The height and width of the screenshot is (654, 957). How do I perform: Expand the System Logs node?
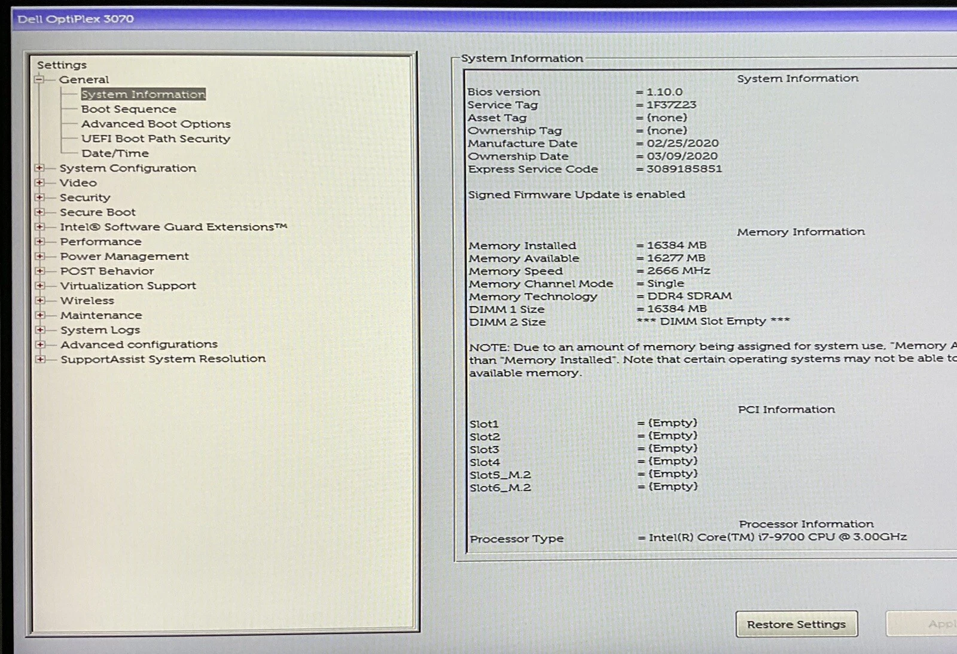39,329
